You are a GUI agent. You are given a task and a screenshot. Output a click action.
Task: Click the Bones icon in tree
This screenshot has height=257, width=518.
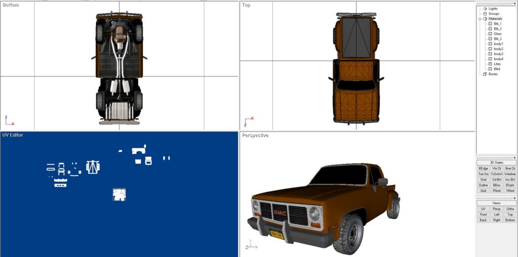click(485, 74)
